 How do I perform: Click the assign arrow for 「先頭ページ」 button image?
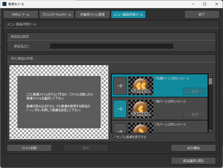tap(120, 86)
